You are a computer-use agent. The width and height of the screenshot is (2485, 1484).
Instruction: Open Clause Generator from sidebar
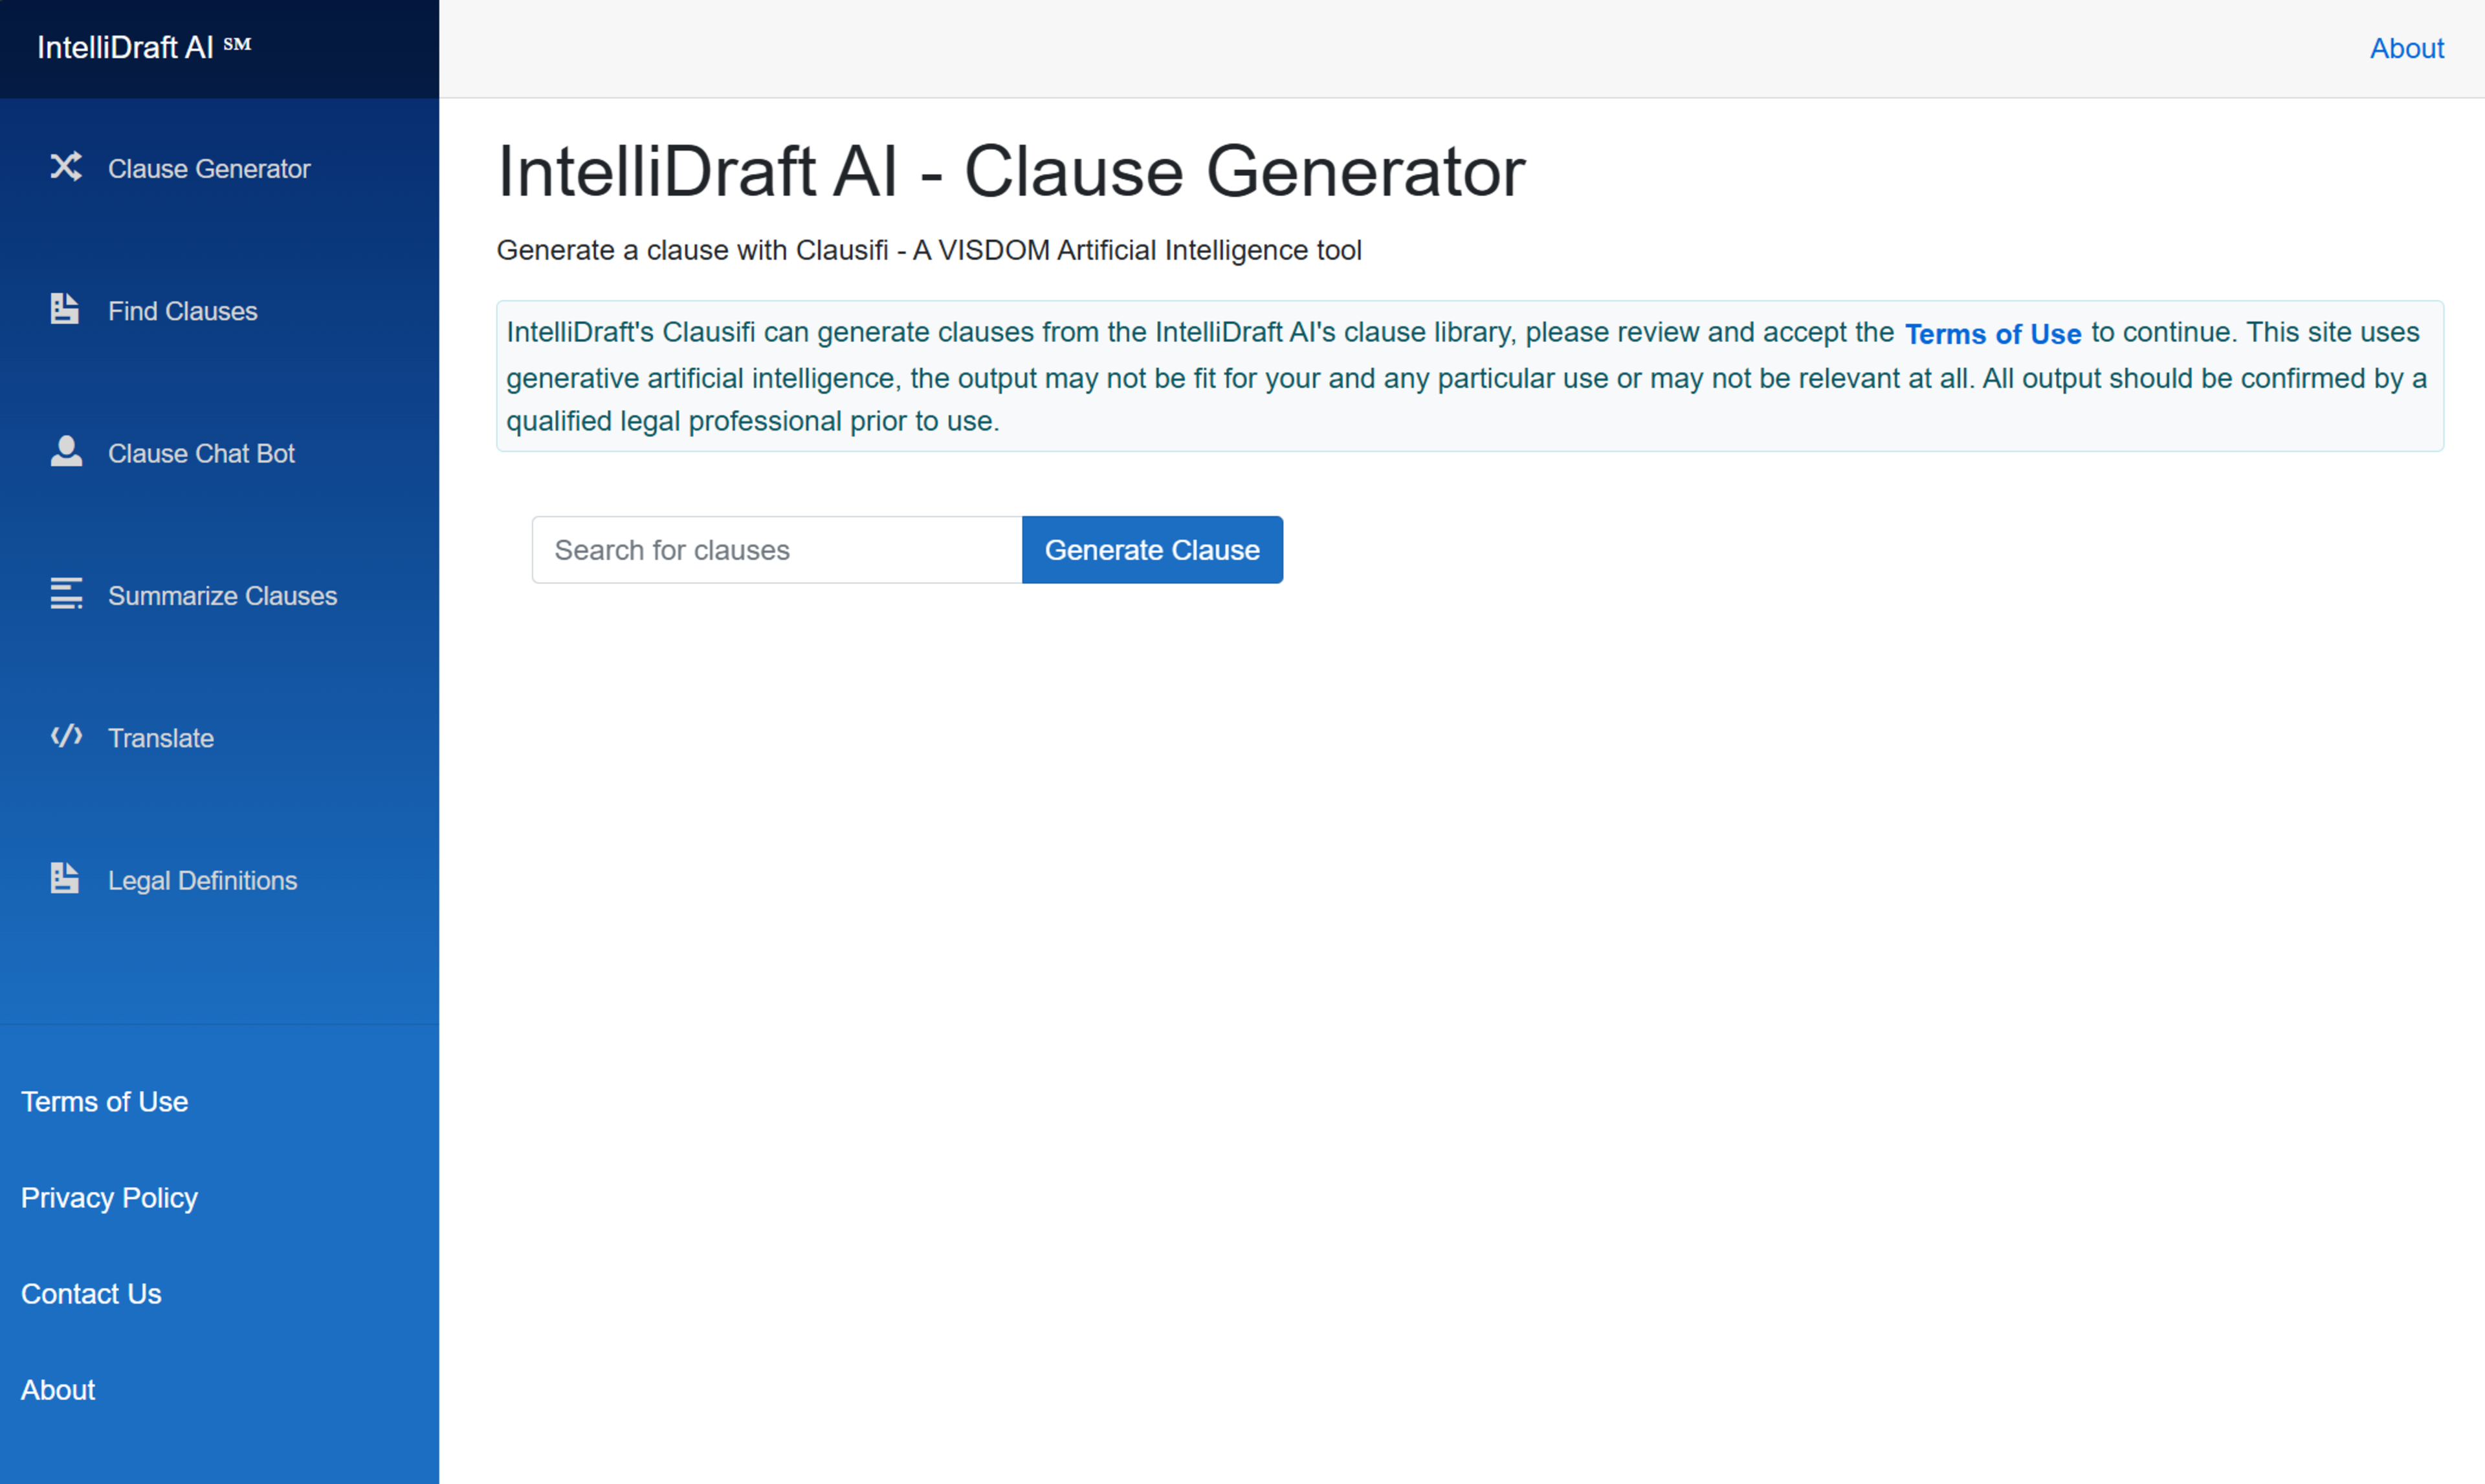click(x=208, y=168)
